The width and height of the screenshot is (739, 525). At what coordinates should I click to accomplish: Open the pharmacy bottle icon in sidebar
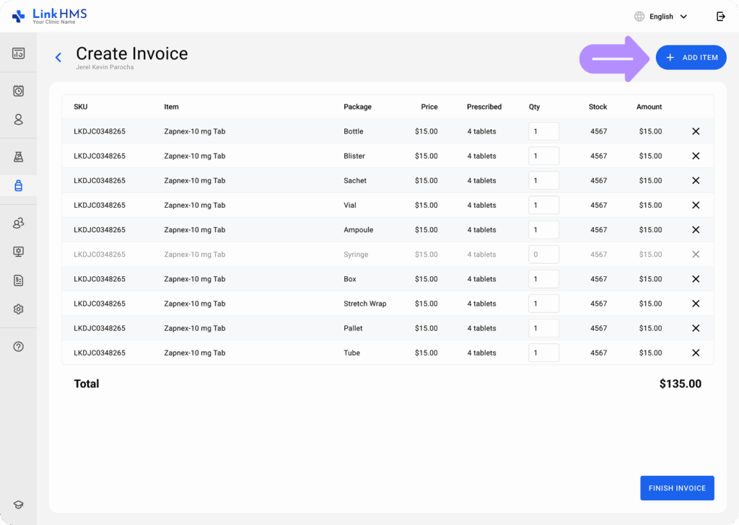click(x=18, y=185)
